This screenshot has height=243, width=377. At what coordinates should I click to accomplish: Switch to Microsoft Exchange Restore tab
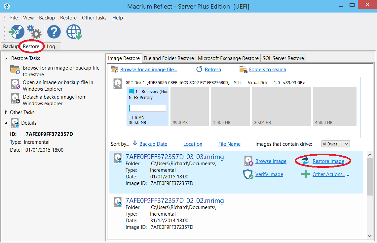228,58
